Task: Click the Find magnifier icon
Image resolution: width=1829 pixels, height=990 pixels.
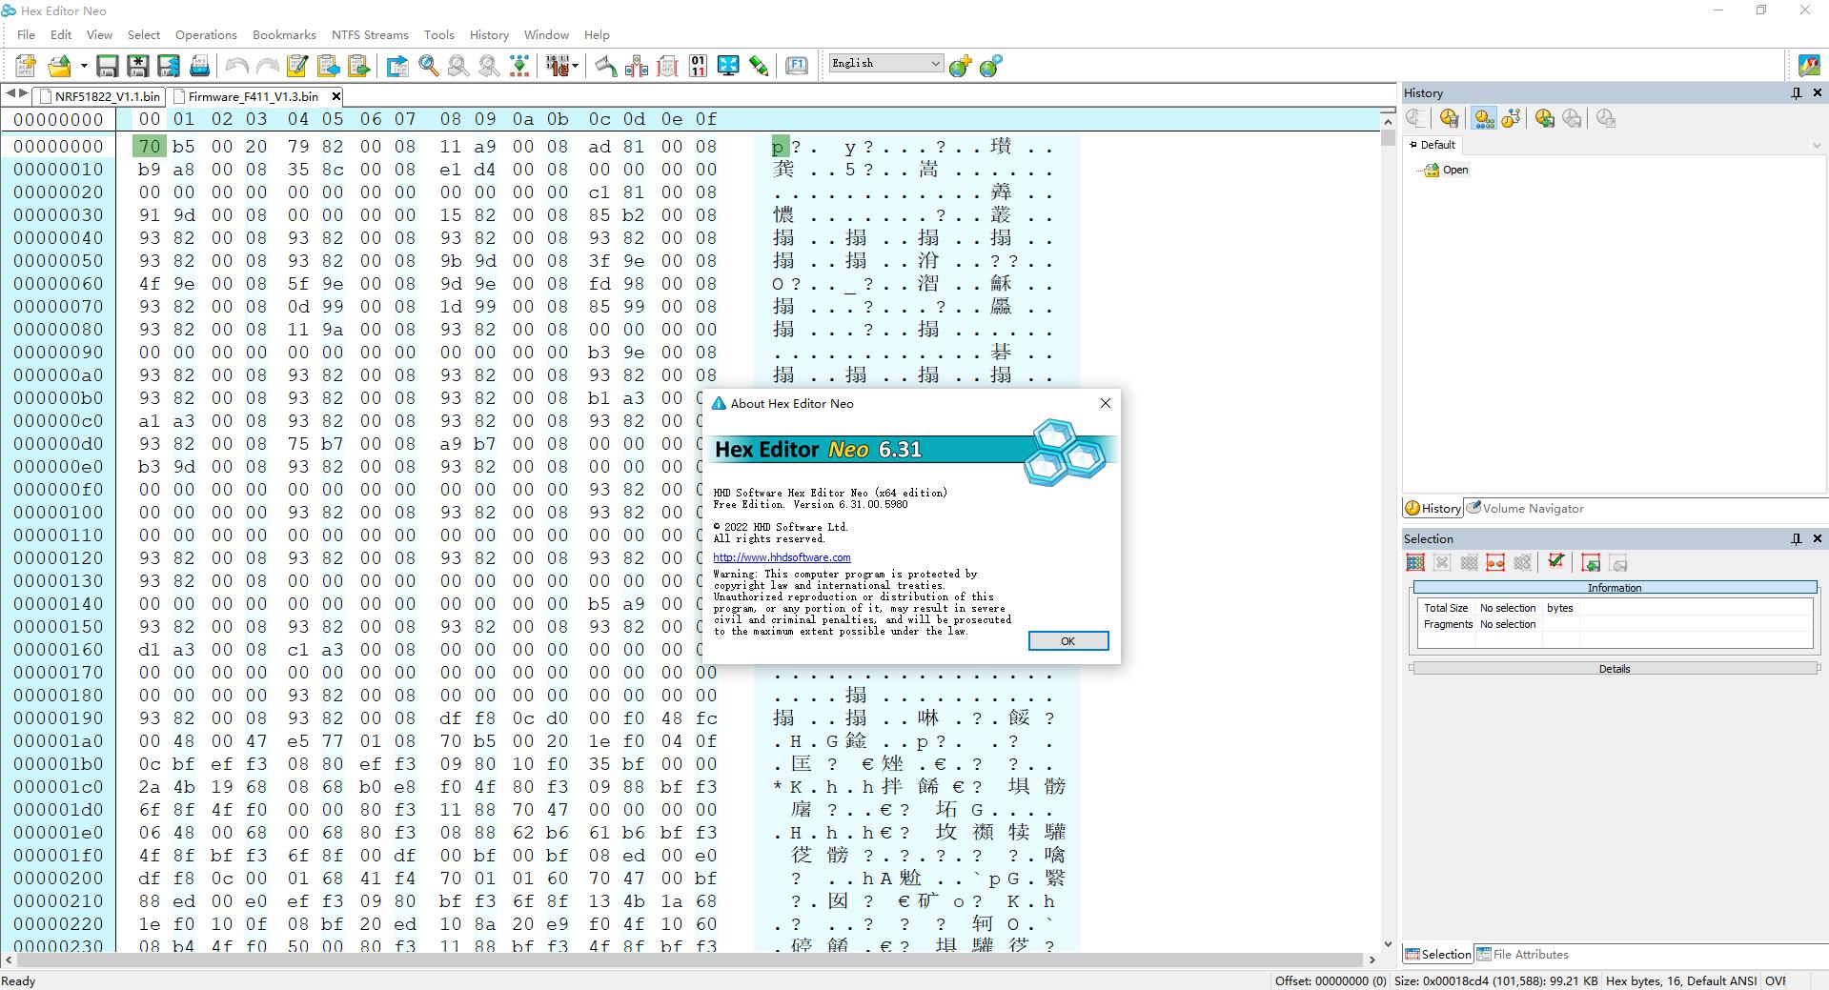Action: (x=429, y=66)
